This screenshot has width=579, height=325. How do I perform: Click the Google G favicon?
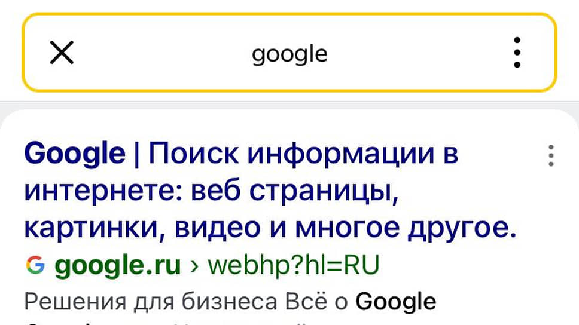tap(35, 265)
